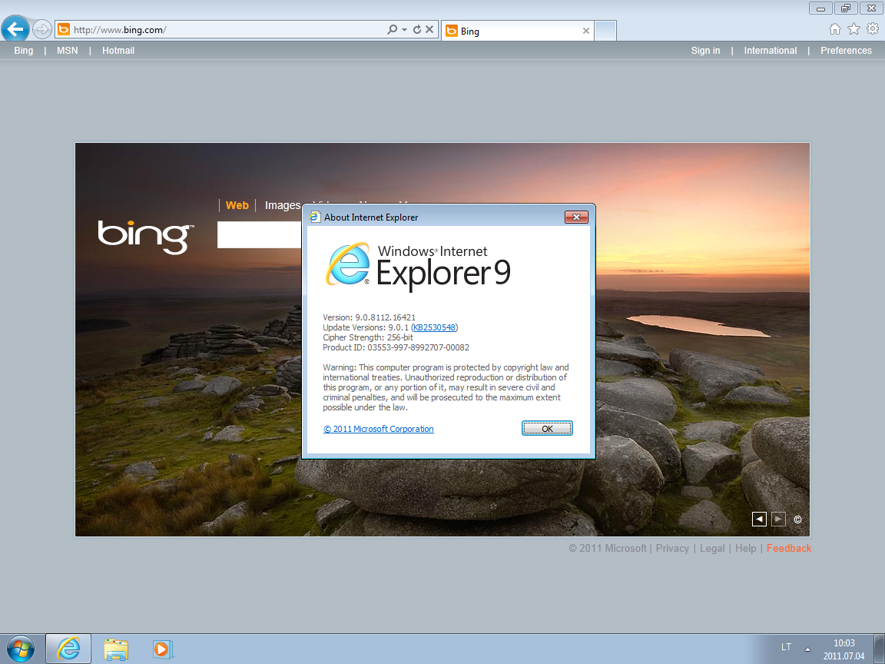Click the address bar URL field
The width and height of the screenshot is (885, 664).
(223, 30)
